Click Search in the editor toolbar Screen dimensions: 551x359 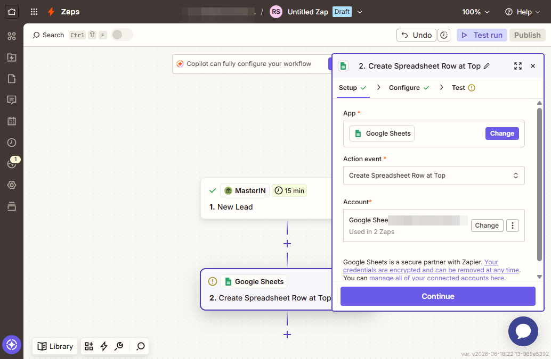click(48, 35)
